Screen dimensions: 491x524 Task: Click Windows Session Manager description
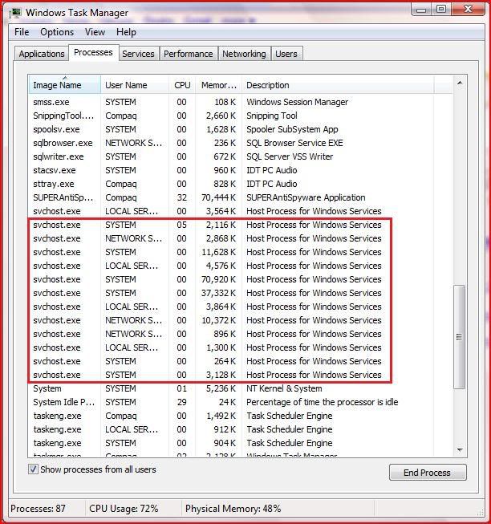(298, 102)
